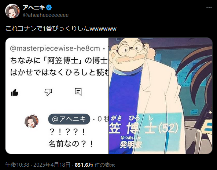Open the three-dot more options menu
The image size is (217, 170).
pyautogui.click(x=209, y=7)
